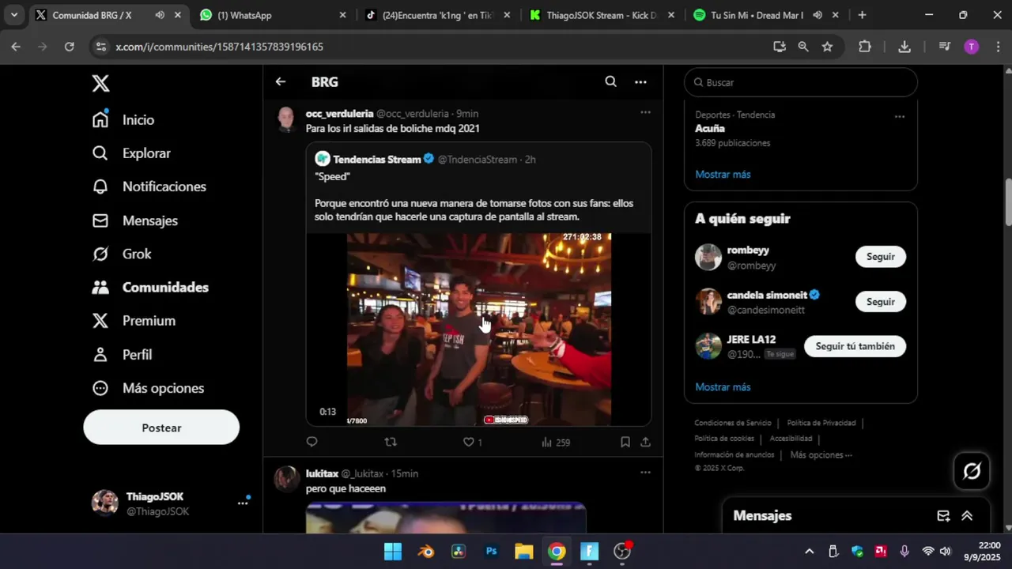Open Condiciones de Servicio link
Viewport: 1012px width, 569px height.
pos(732,423)
